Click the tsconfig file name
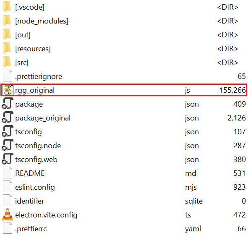248x238 pixels. point(29,132)
